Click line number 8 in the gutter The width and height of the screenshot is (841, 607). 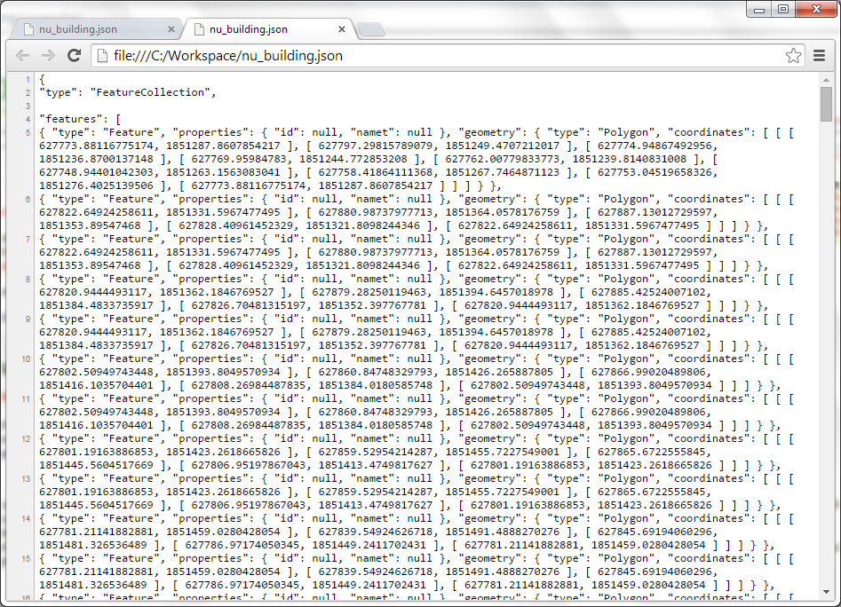coord(28,280)
